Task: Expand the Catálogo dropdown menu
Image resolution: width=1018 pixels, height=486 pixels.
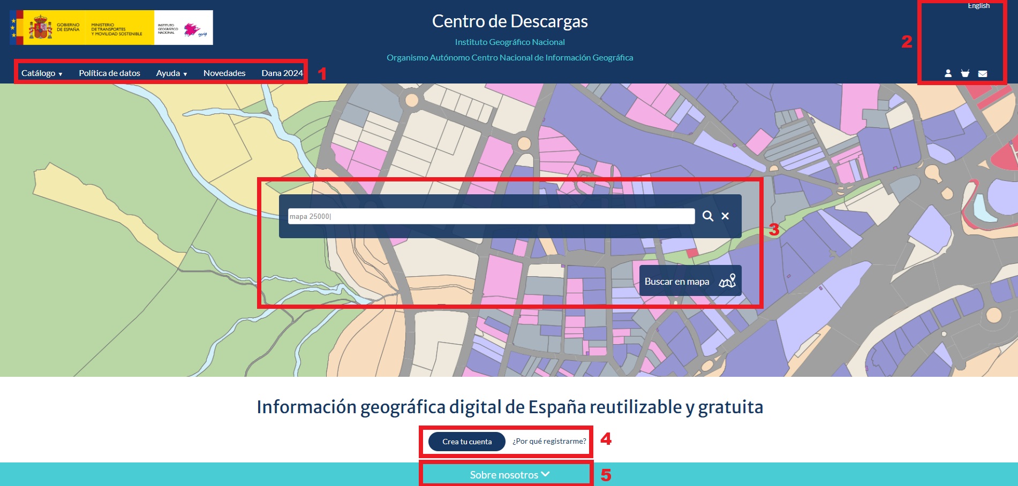Action: pyautogui.click(x=42, y=73)
